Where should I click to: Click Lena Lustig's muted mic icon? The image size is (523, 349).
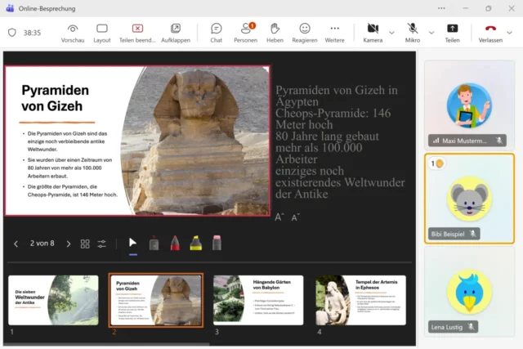pos(471,327)
